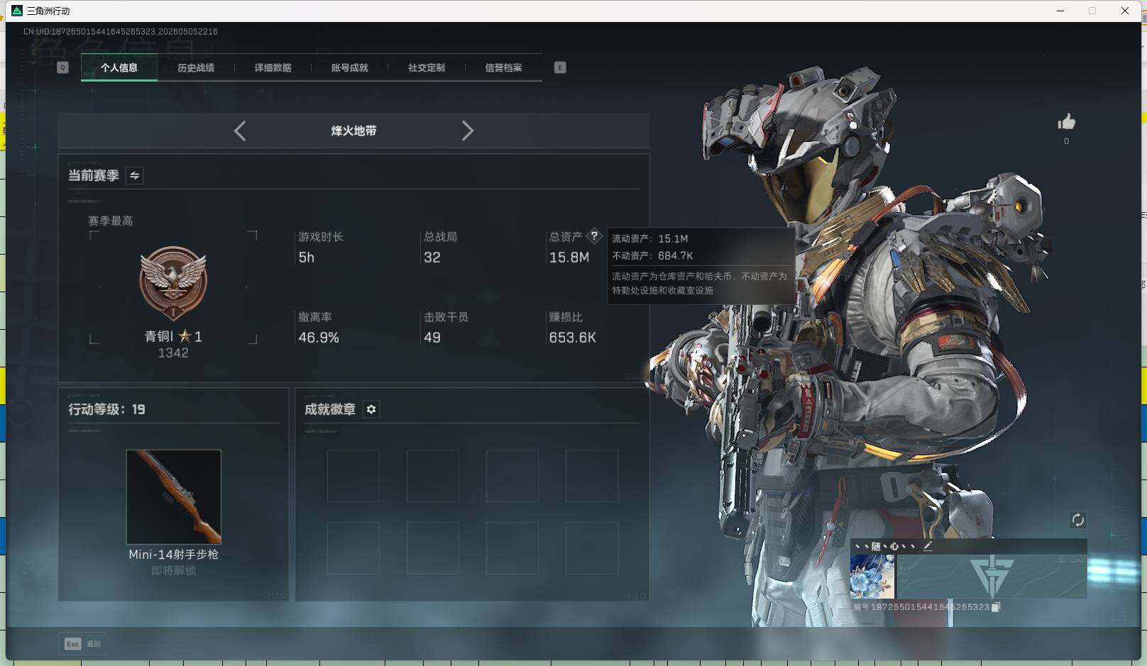Click the 击败干员 value 49
The width and height of the screenshot is (1147, 666).
coord(432,338)
